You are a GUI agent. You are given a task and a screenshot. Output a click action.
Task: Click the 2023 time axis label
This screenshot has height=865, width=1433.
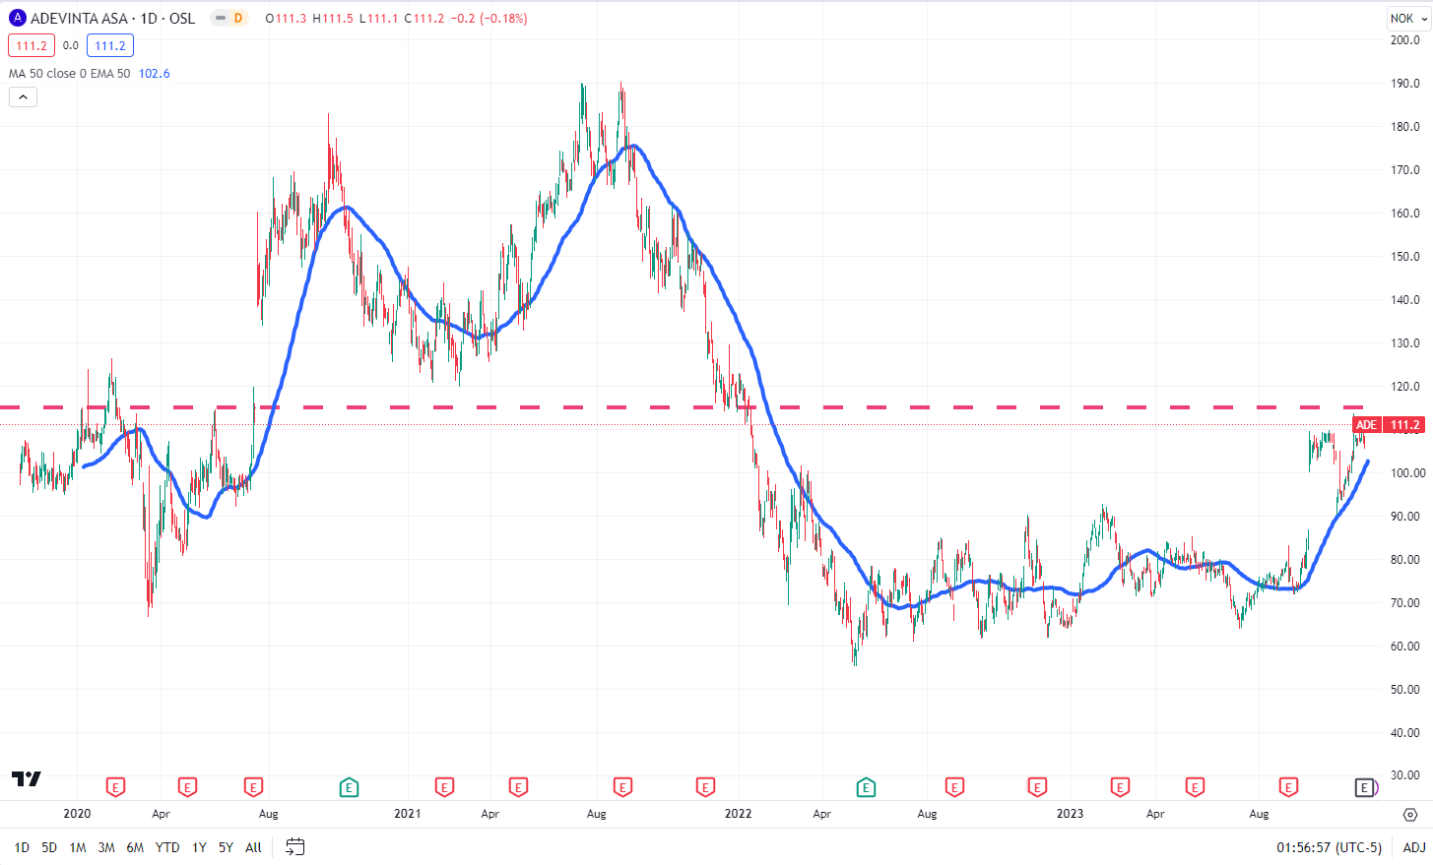(1070, 814)
